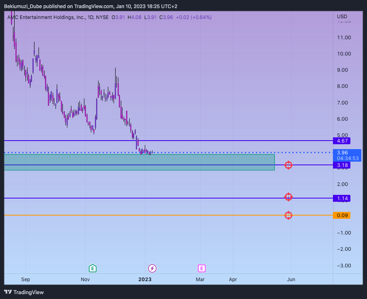Click the red target marker on the orange line
This screenshot has width=367, height=299.
(288, 215)
